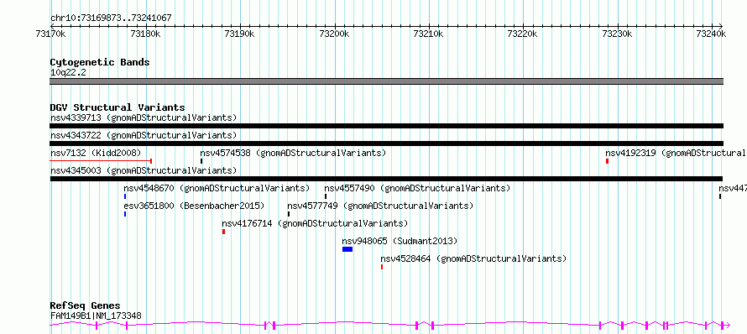Click the nsv4574538 variant label

coord(293,153)
